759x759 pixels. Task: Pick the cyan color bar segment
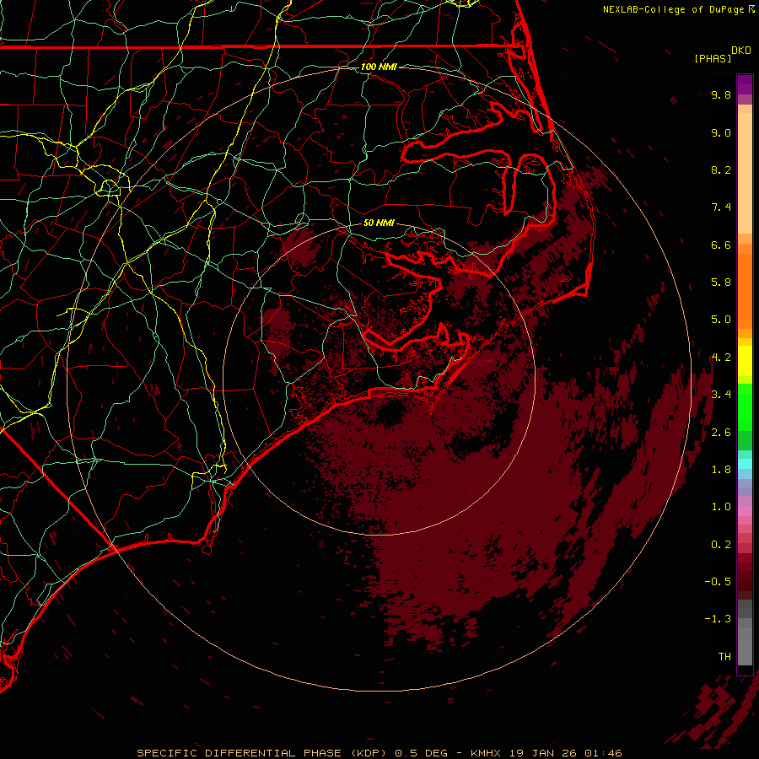(745, 464)
